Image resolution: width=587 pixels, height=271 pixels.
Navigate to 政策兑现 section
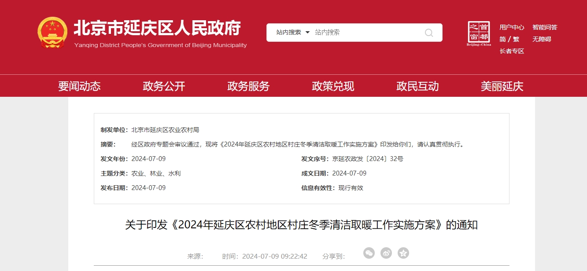[333, 86]
